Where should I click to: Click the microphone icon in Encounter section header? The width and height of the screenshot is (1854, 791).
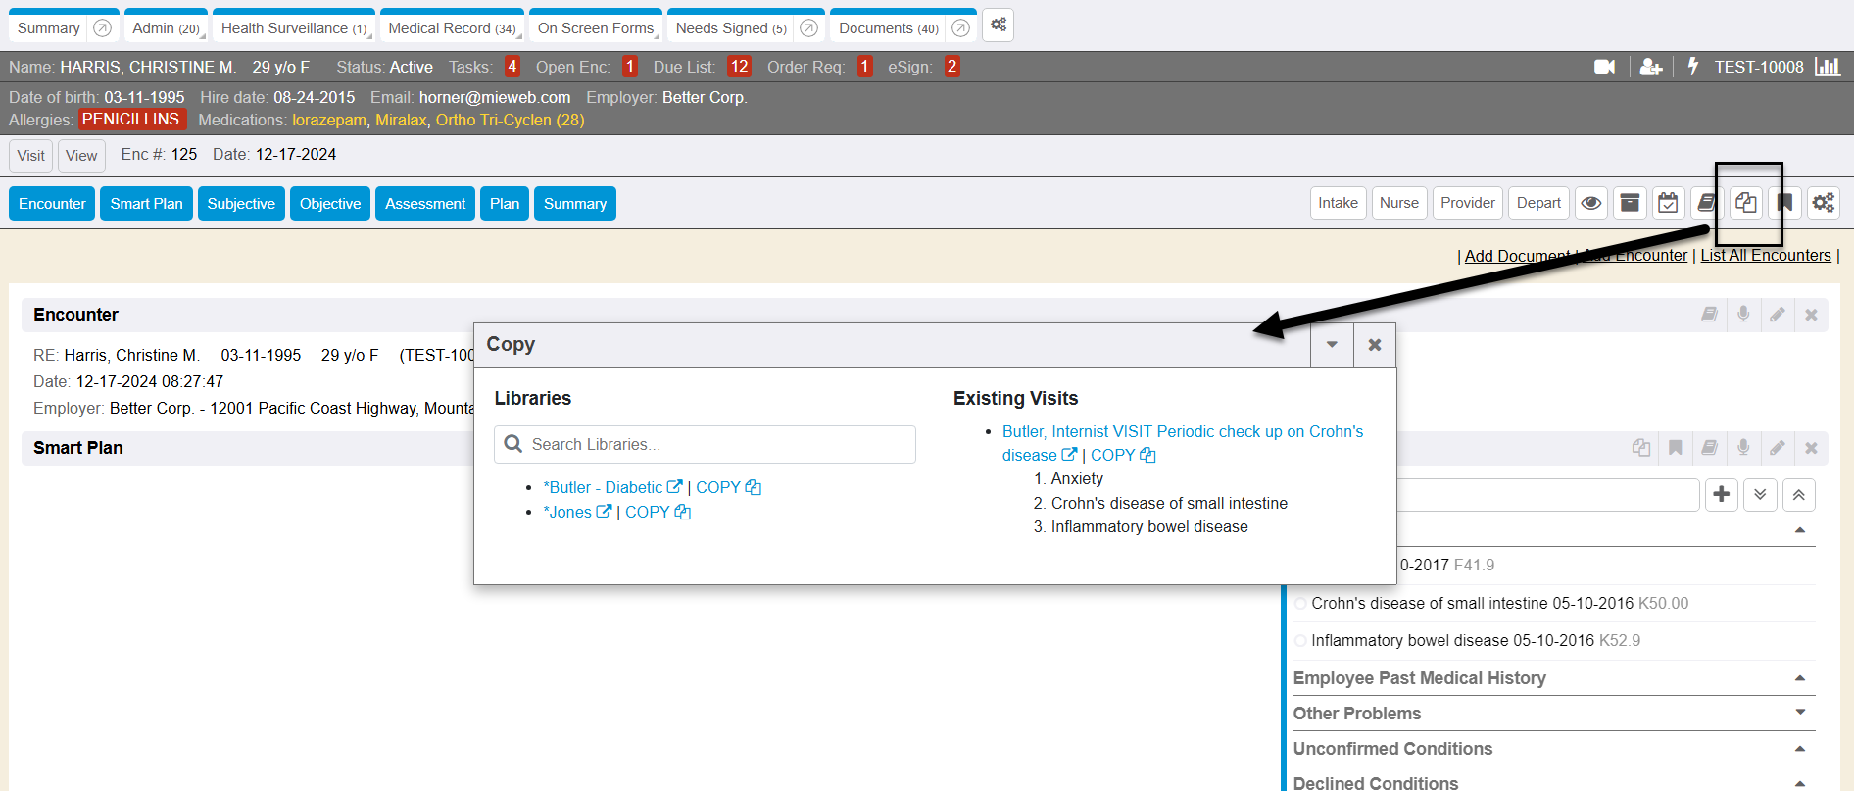tap(1743, 315)
